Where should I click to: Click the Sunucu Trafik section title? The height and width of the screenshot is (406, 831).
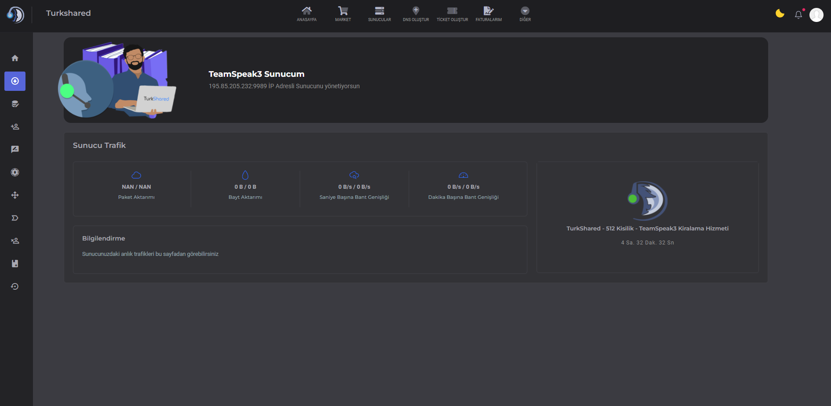coord(99,145)
